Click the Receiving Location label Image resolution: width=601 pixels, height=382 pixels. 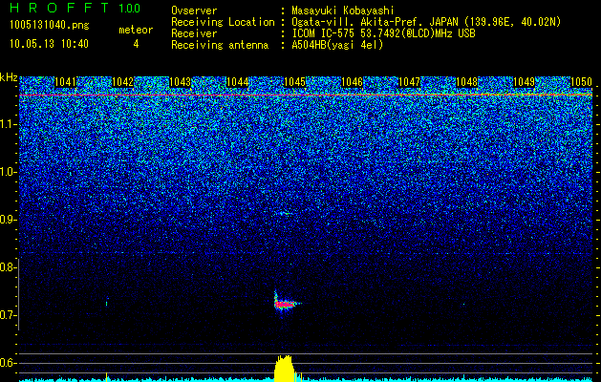[x=223, y=22]
